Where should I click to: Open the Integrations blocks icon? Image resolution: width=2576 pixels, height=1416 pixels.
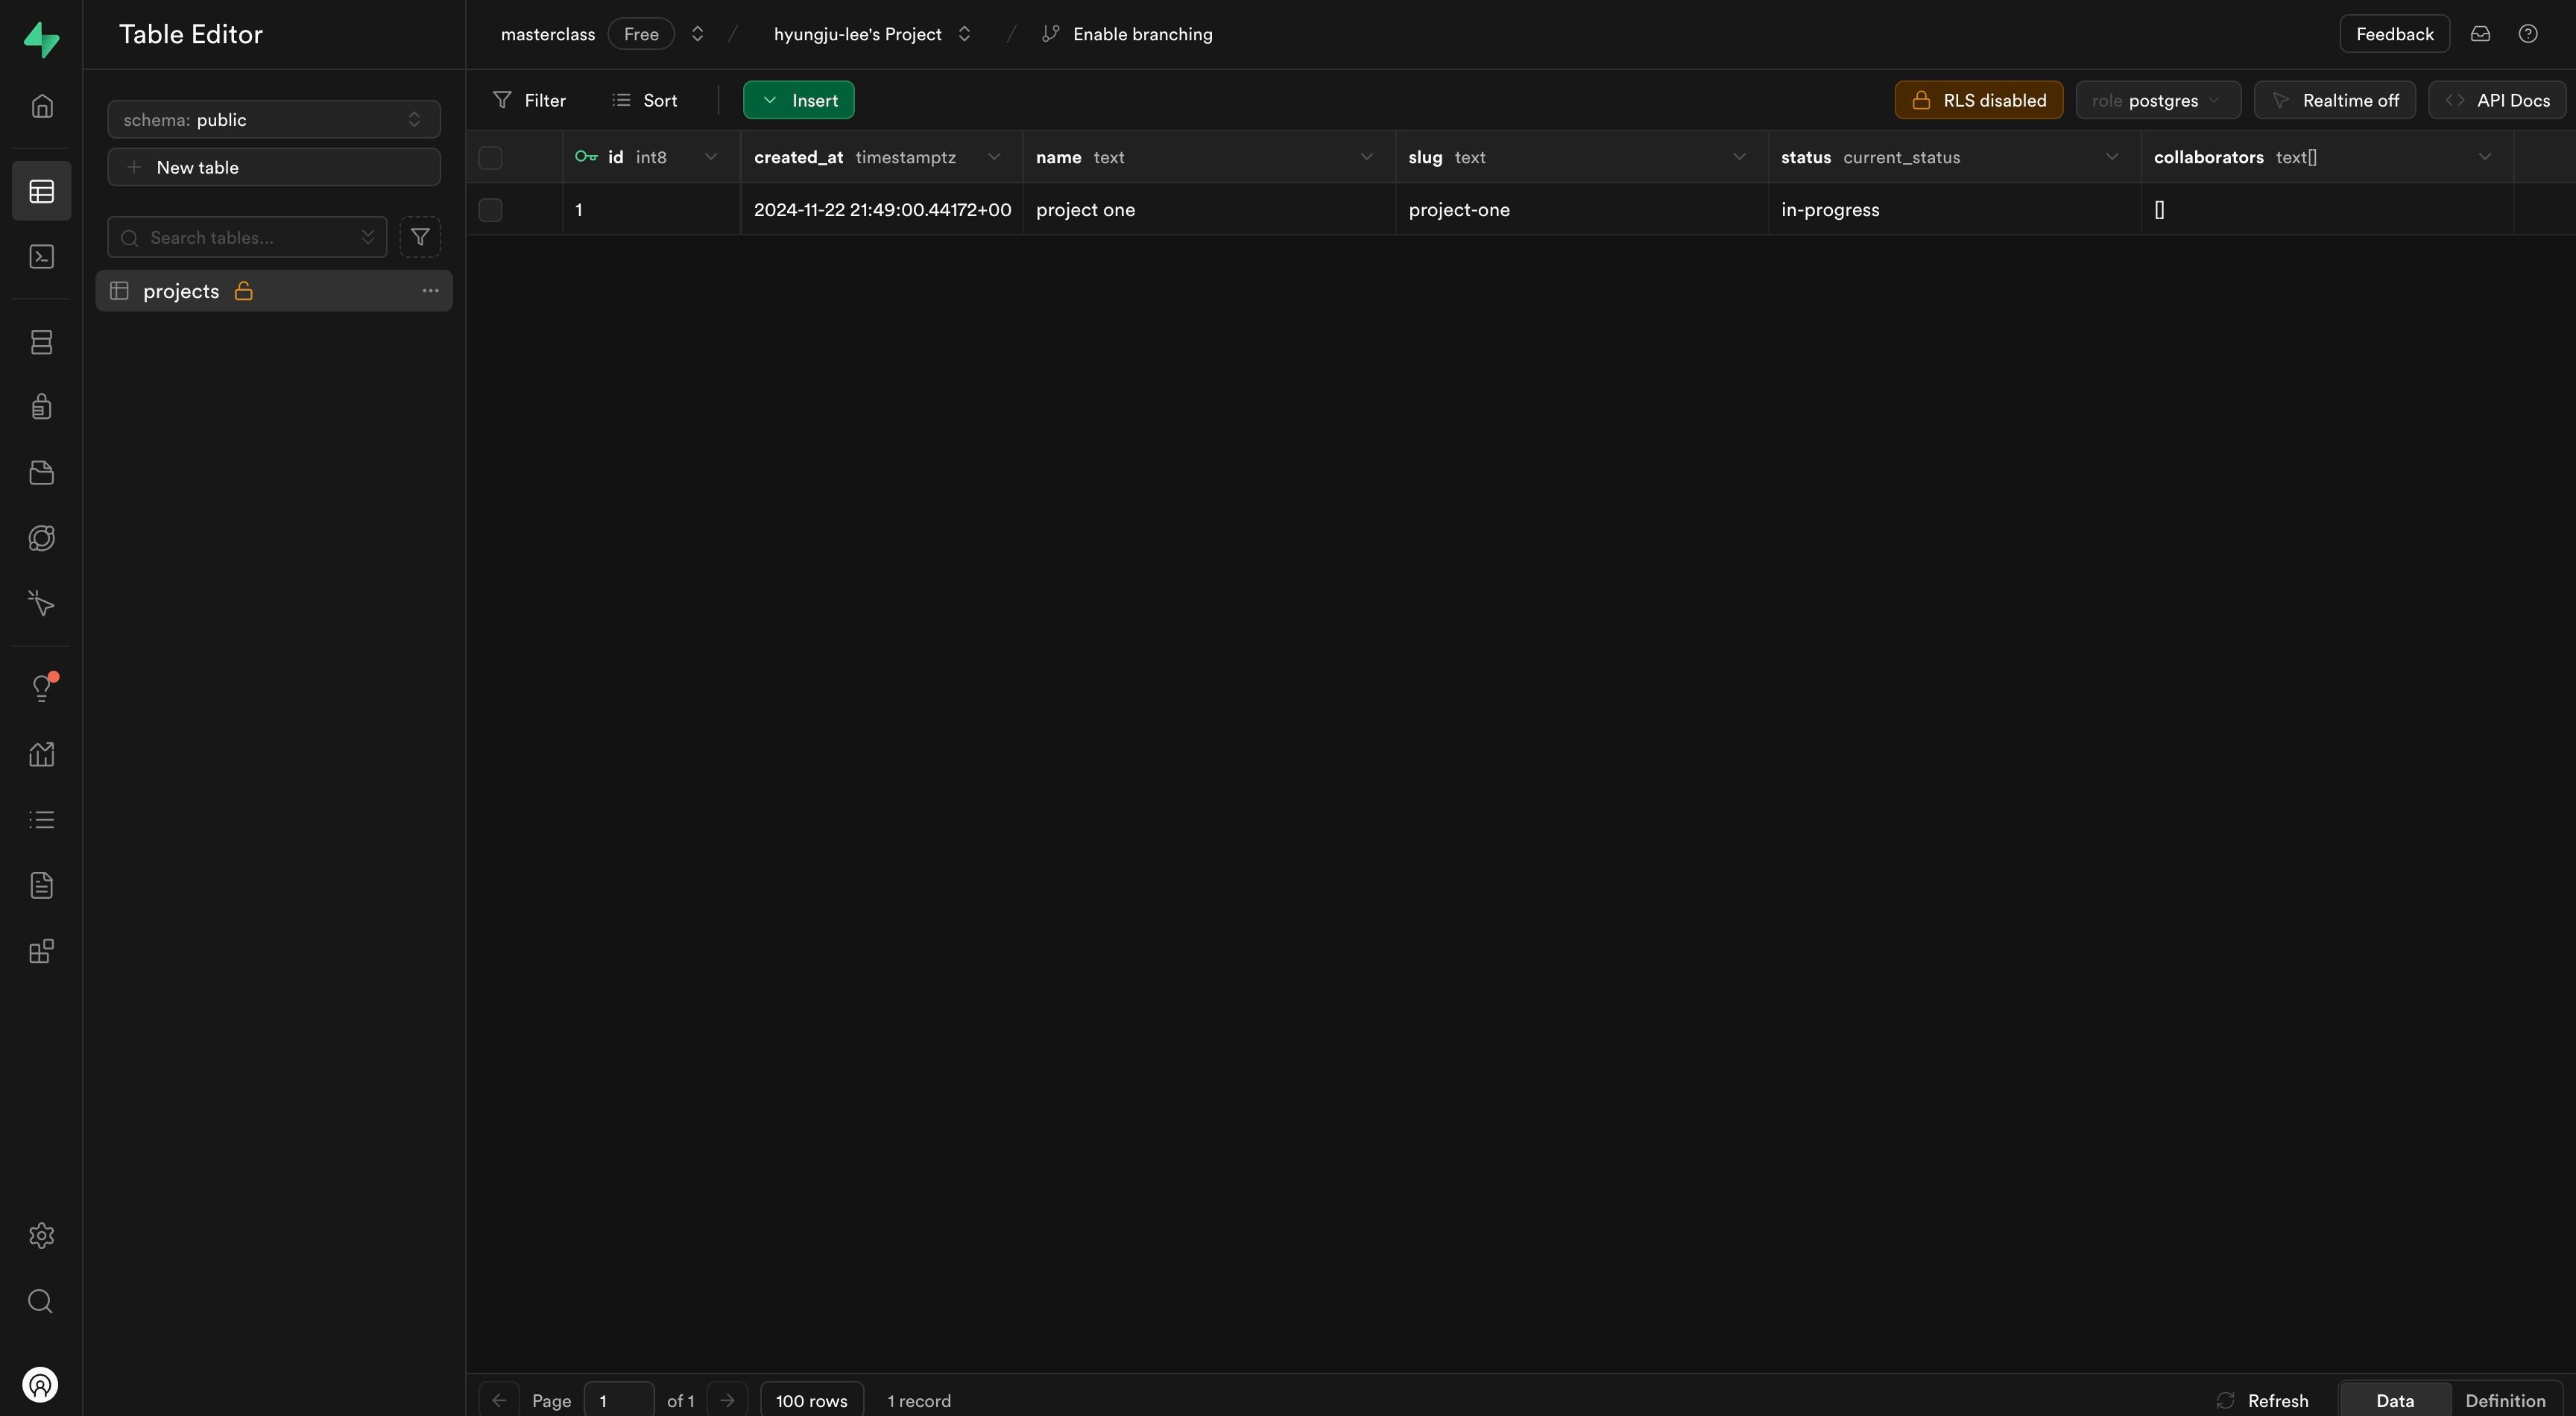[41, 951]
